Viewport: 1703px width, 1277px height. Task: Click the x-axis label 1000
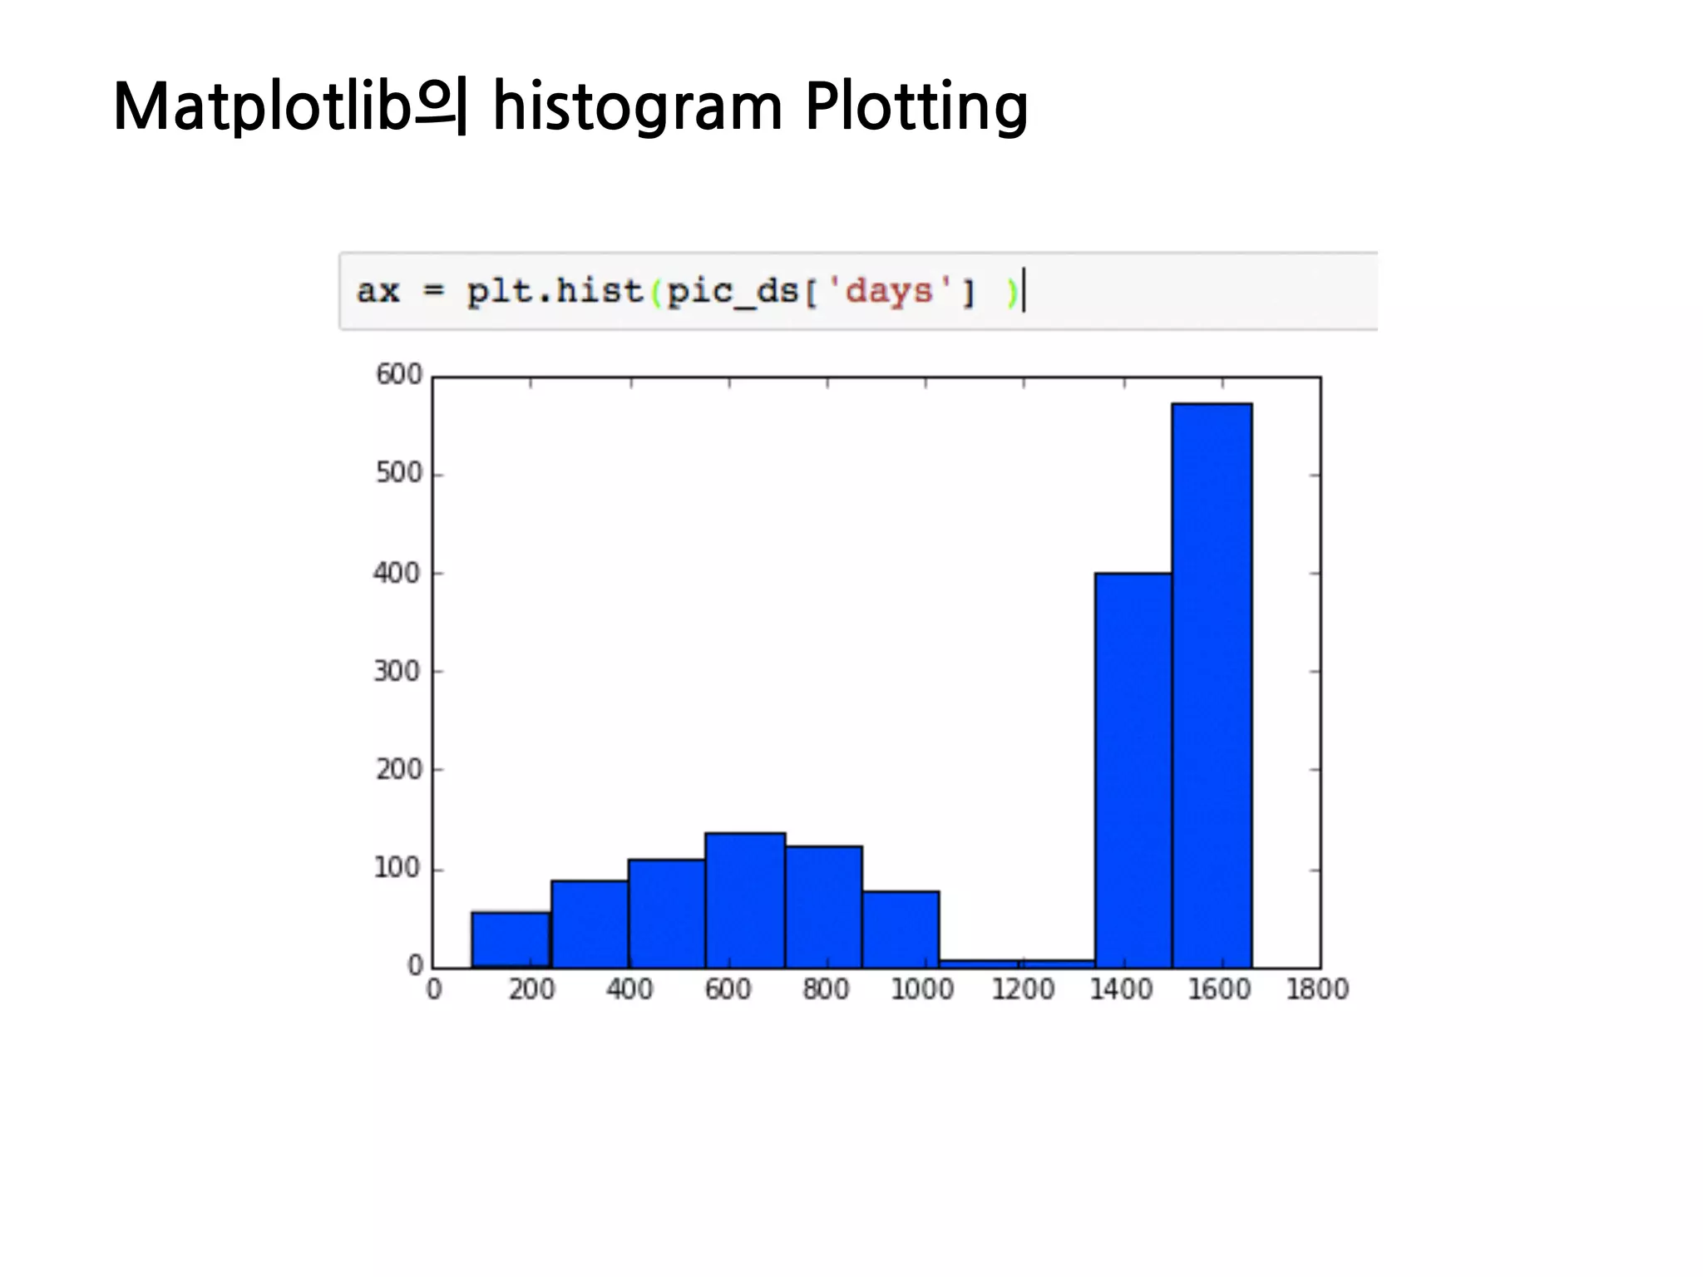click(921, 989)
